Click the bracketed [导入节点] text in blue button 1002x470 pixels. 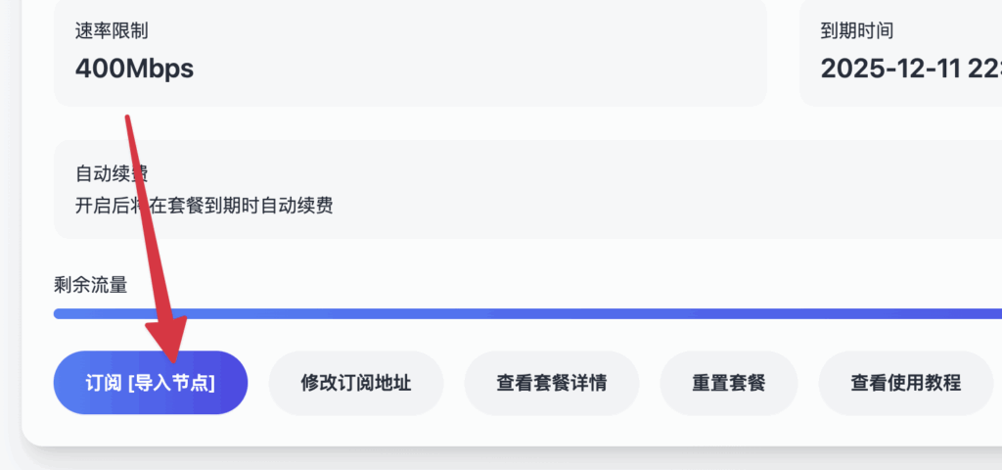170,383
